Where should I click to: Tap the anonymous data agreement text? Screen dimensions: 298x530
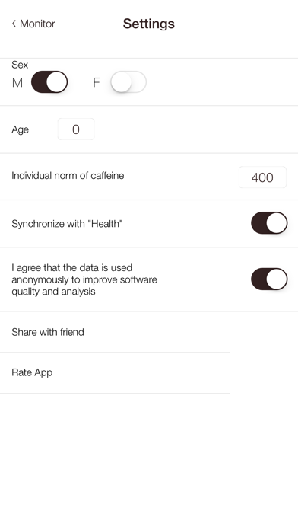pos(84,279)
